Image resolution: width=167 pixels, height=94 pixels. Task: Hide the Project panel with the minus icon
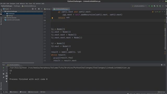[x=41, y=9]
